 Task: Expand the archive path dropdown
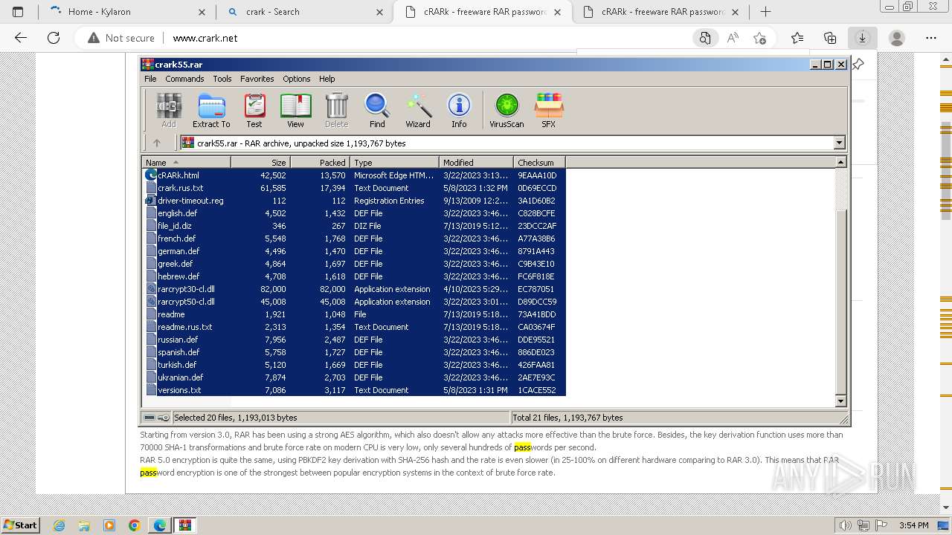pyautogui.click(x=840, y=143)
